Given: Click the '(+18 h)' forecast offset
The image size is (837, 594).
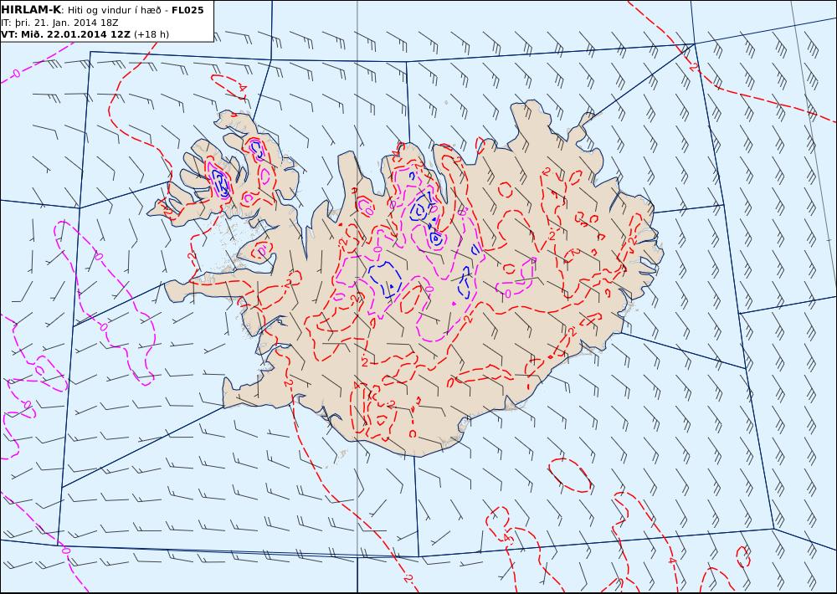Looking at the screenshot, I should click(151, 34).
